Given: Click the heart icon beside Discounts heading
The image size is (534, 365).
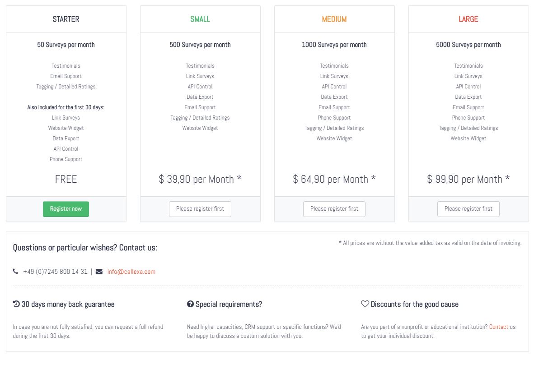Looking at the screenshot, I should click(365, 304).
